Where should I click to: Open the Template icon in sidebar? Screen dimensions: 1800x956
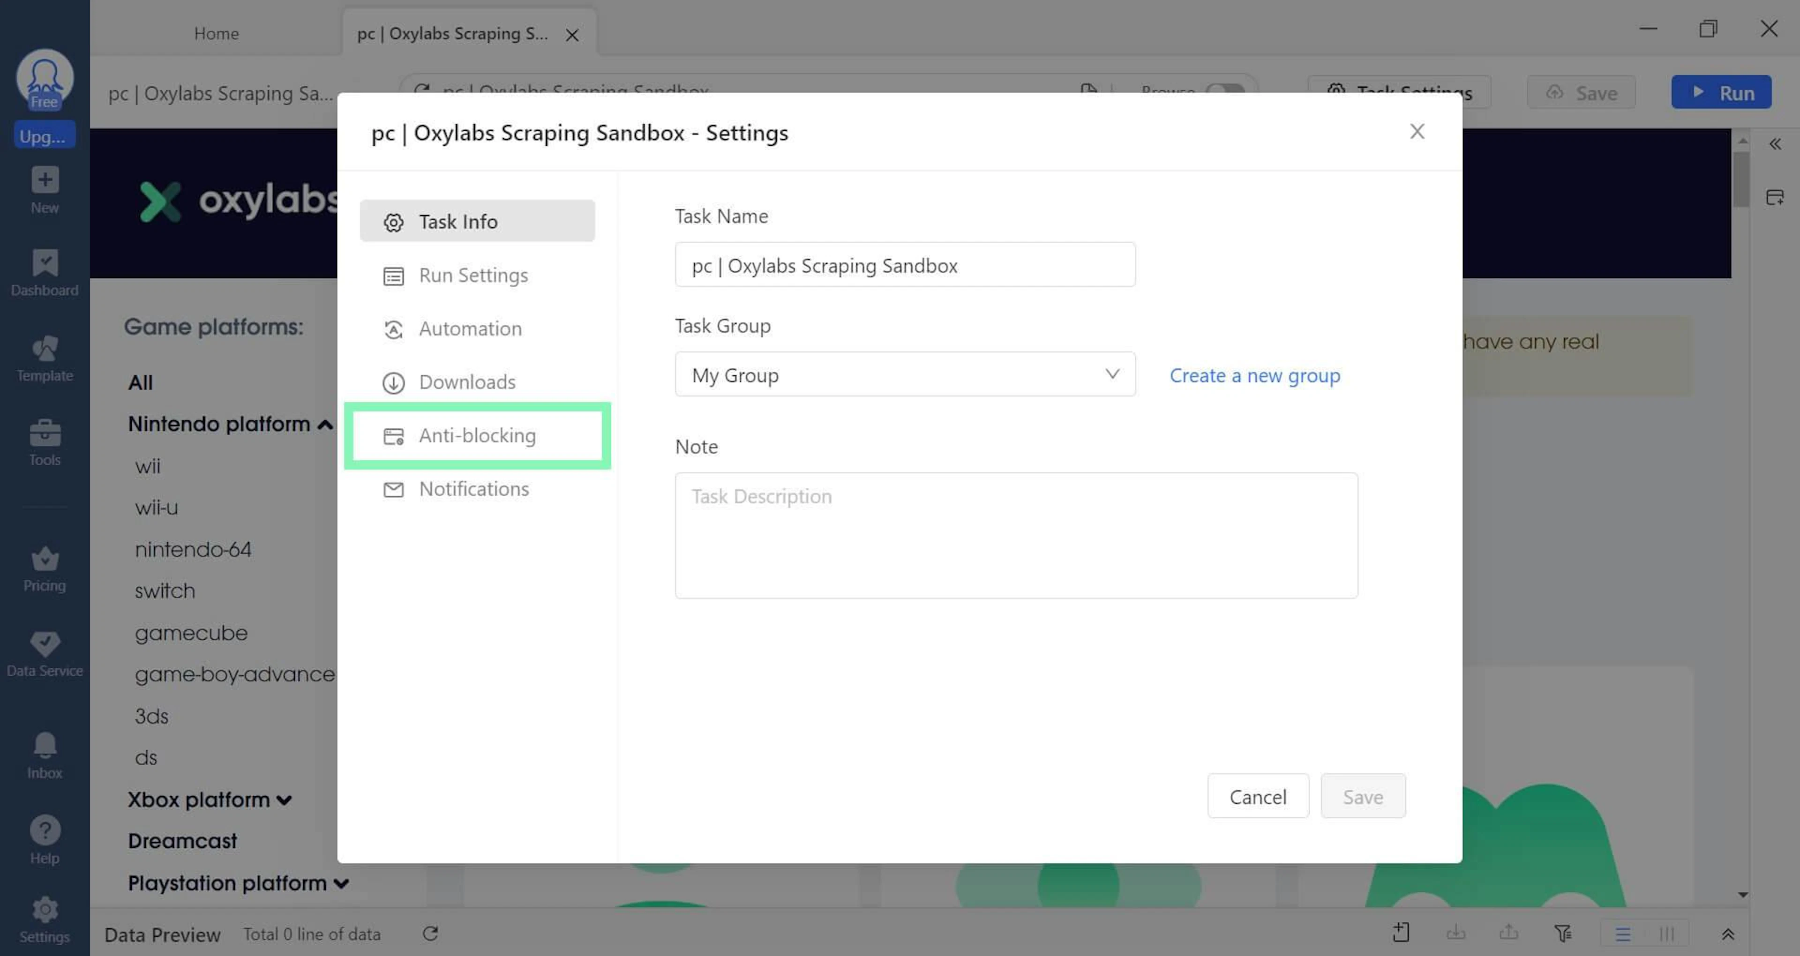click(x=45, y=348)
